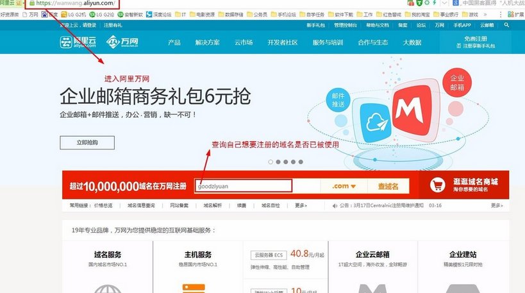Click the green lightning bolt browser icon
This screenshot has height=293, width=525.
coord(435,3)
